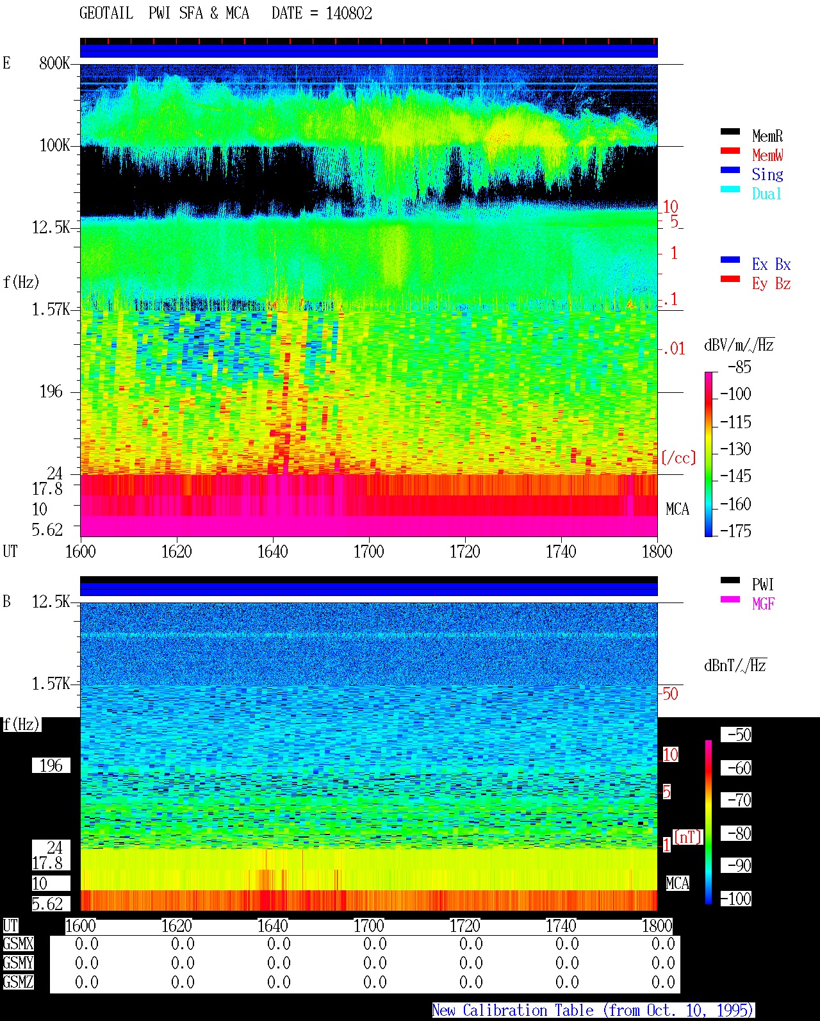The height and width of the screenshot is (1021, 820).
Task: Click the black PWI legend swatch
Action: click(x=730, y=581)
